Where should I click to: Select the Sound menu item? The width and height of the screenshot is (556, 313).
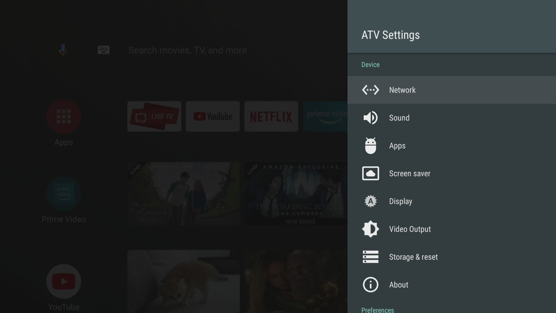(399, 118)
